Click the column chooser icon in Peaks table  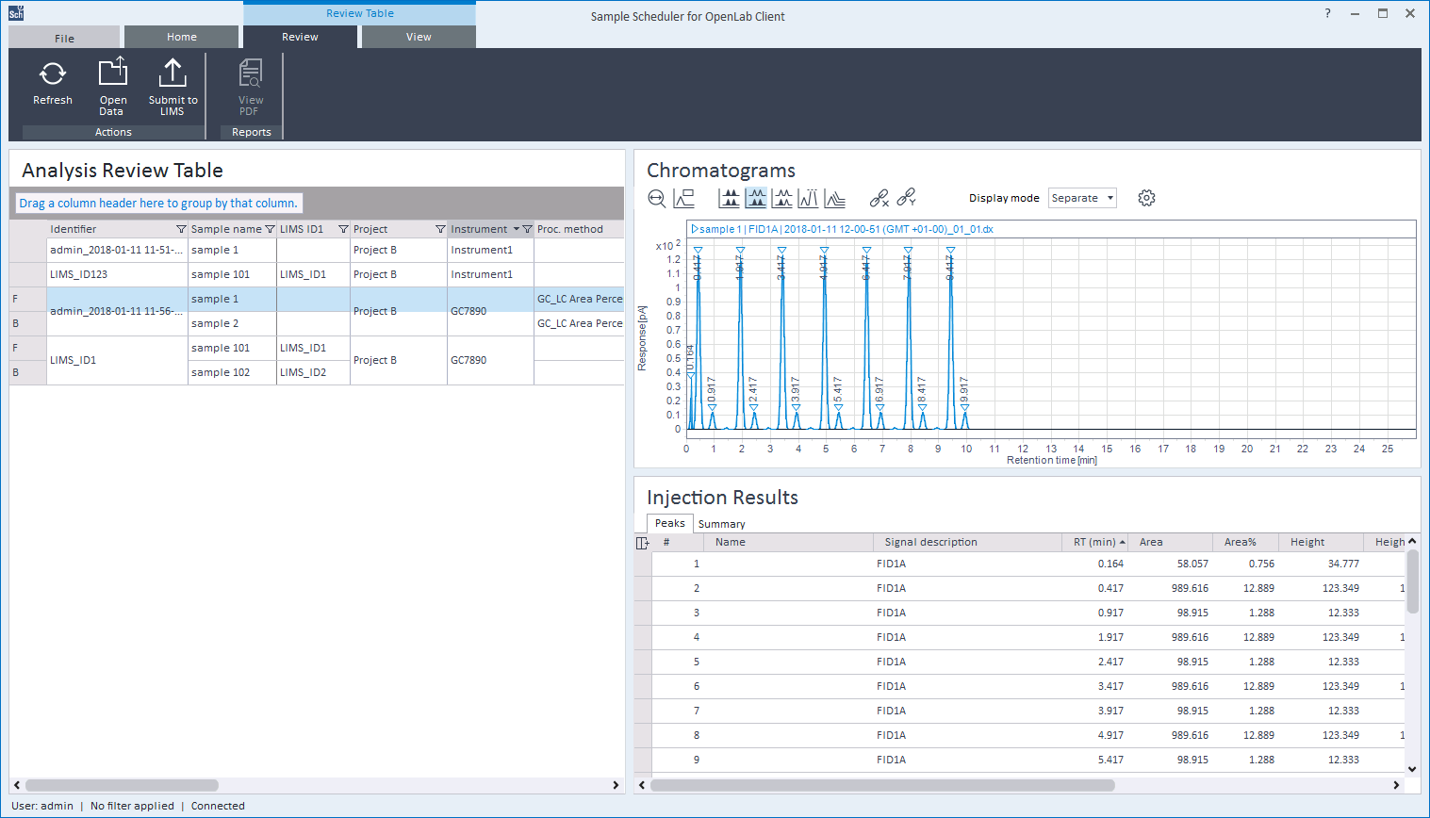[x=643, y=543]
